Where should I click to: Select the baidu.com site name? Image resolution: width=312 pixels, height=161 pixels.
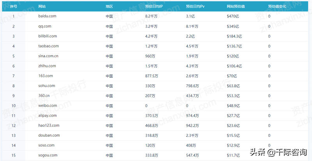[x=47, y=16]
